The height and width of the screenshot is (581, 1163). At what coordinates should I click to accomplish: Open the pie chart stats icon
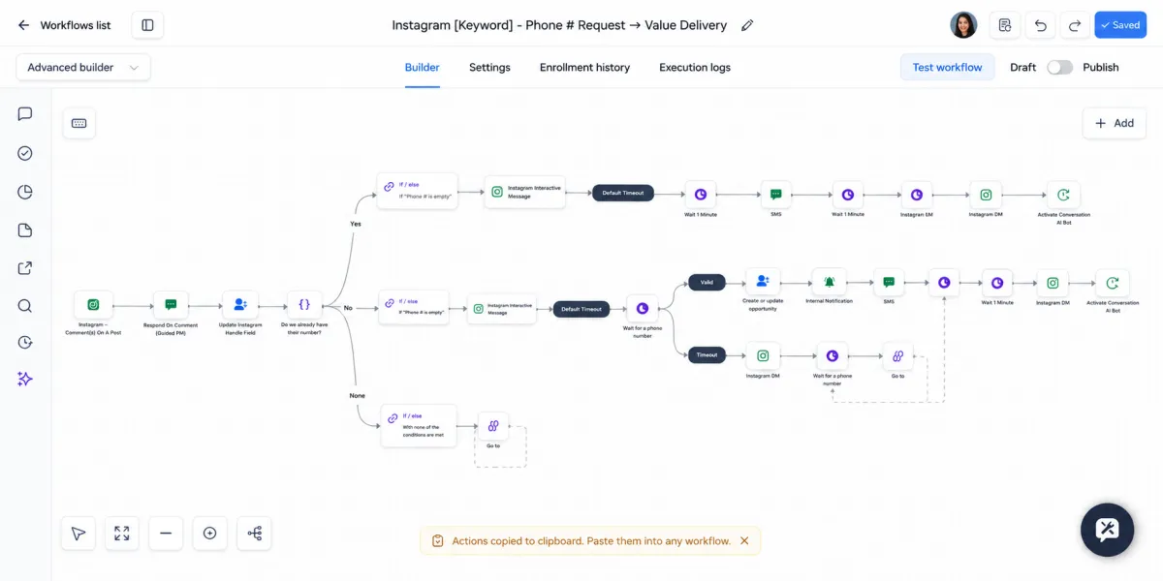[x=25, y=192]
